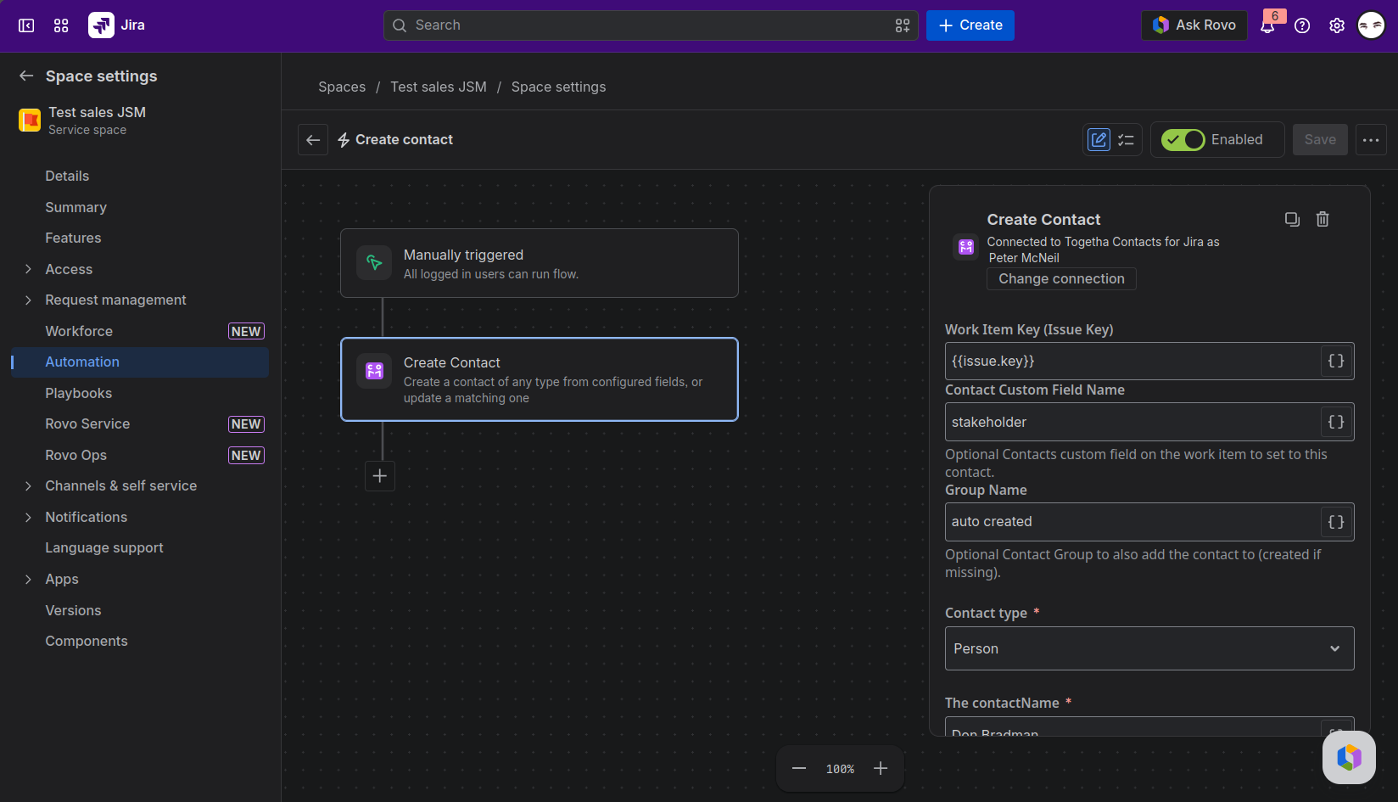Click Change connection button
The height and width of the screenshot is (802, 1398).
click(1061, 278)
